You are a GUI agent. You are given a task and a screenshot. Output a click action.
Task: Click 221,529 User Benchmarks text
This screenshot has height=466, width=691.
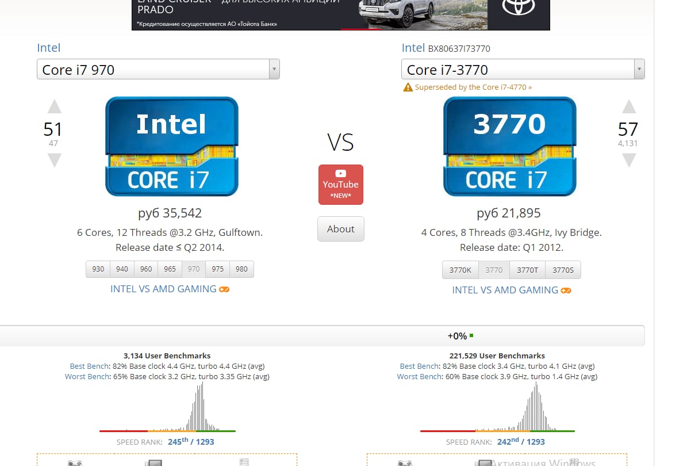(x=497, y=356)
